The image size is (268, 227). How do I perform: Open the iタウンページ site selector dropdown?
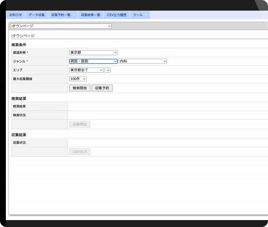61,26
